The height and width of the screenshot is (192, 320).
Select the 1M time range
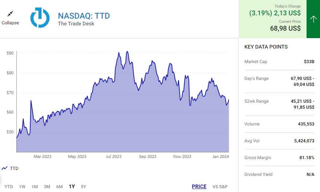tap(34, 187)
